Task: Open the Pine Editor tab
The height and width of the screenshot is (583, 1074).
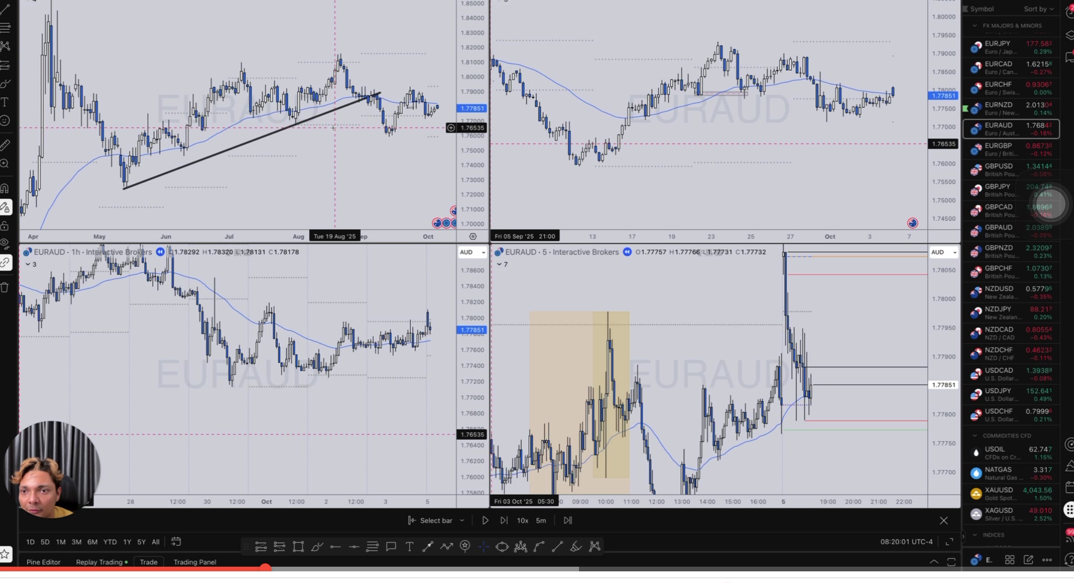Action: (x=43, y=562)
